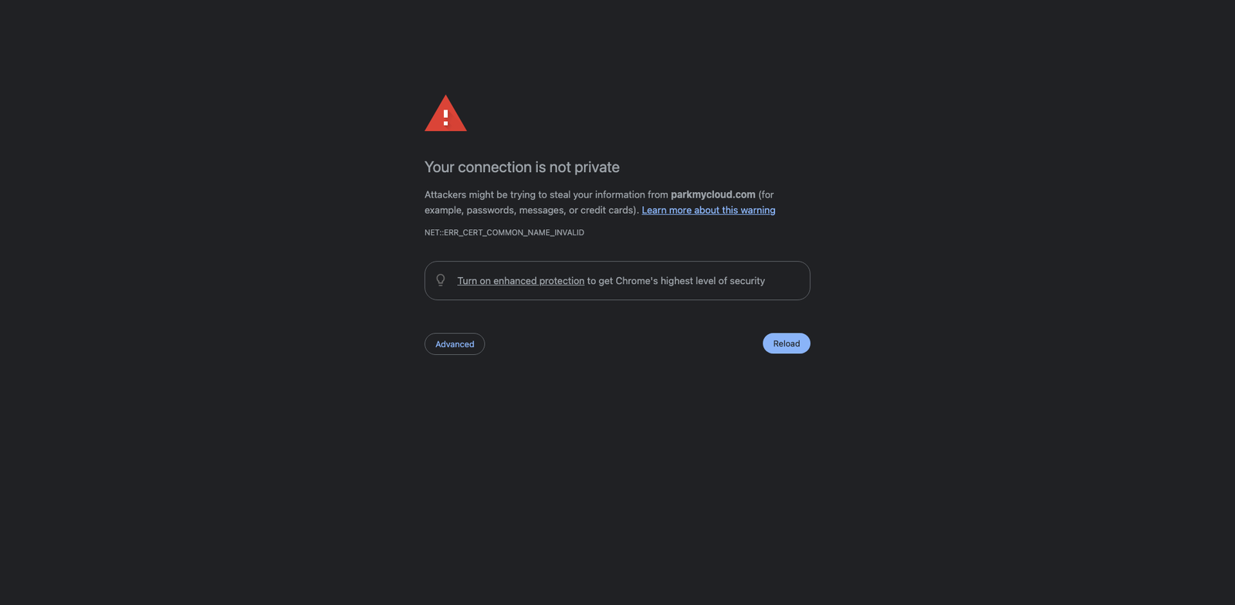Reload the page using the Reload button
The height and width of the screenshot is (605, 1235).
click(787, 343)
